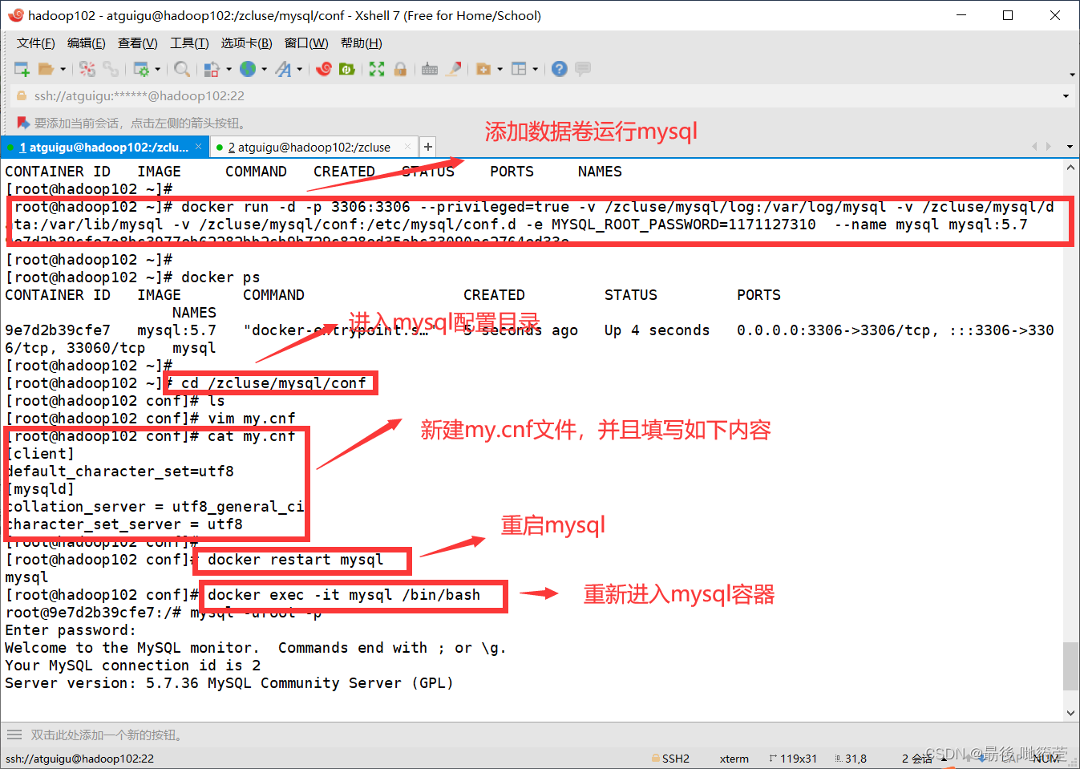Click the New Folder toolbar icon
This screenshot has width=1080, height=769.
[x=483, y=70]
